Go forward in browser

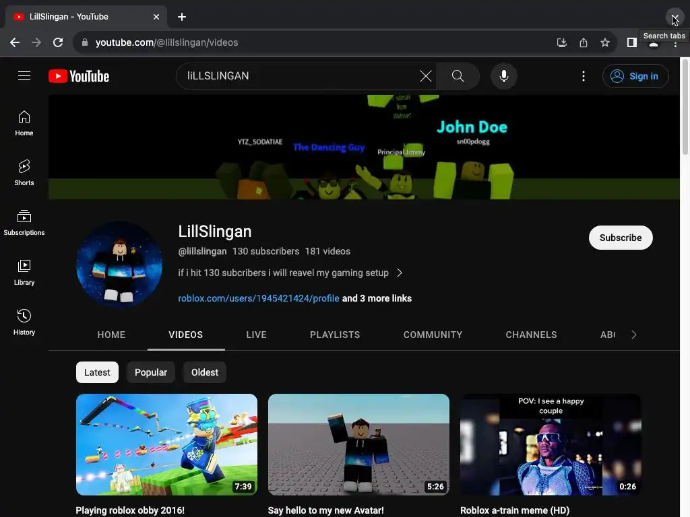click(x=36, y=42)
